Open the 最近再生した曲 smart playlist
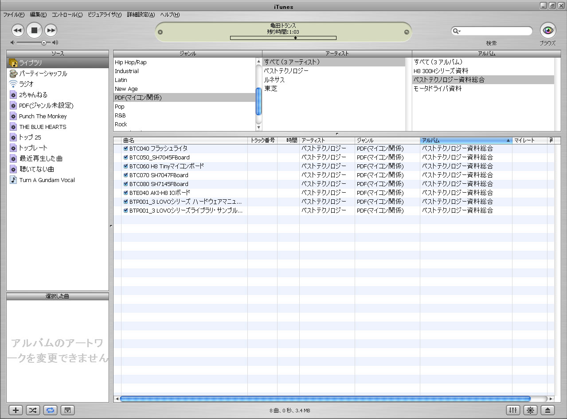 [x=58, y=159]
